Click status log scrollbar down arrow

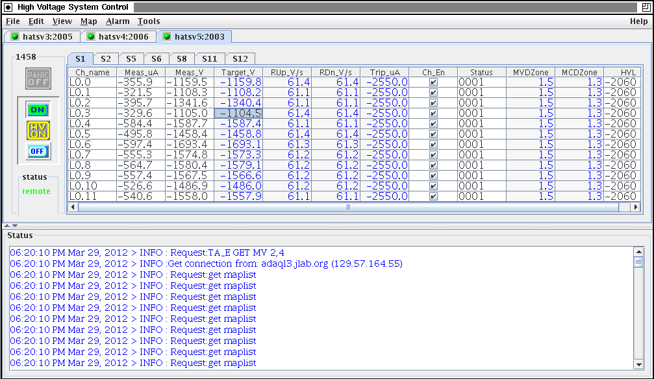[x=638, y=365]
